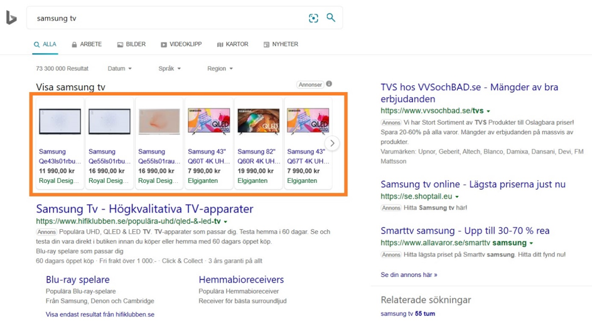Open Samsung Tv - Högkvalitativa TV-apparater result
592x322 pixels.
pyautogui.click(x=144, y=209)
